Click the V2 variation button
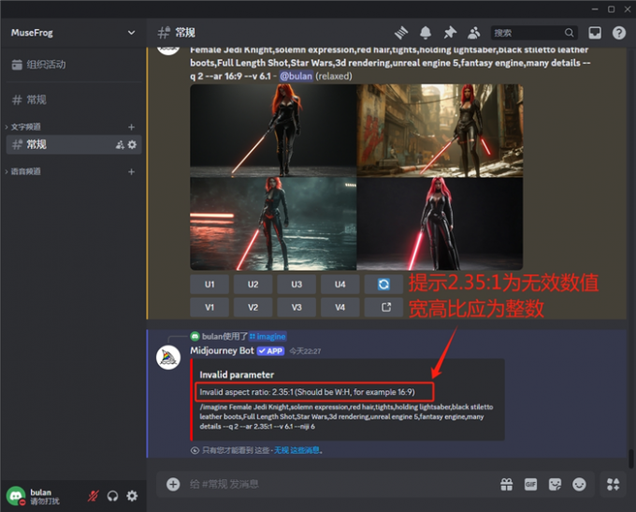The width and height of the screenshot is (636, 512). tap(253, 307)
